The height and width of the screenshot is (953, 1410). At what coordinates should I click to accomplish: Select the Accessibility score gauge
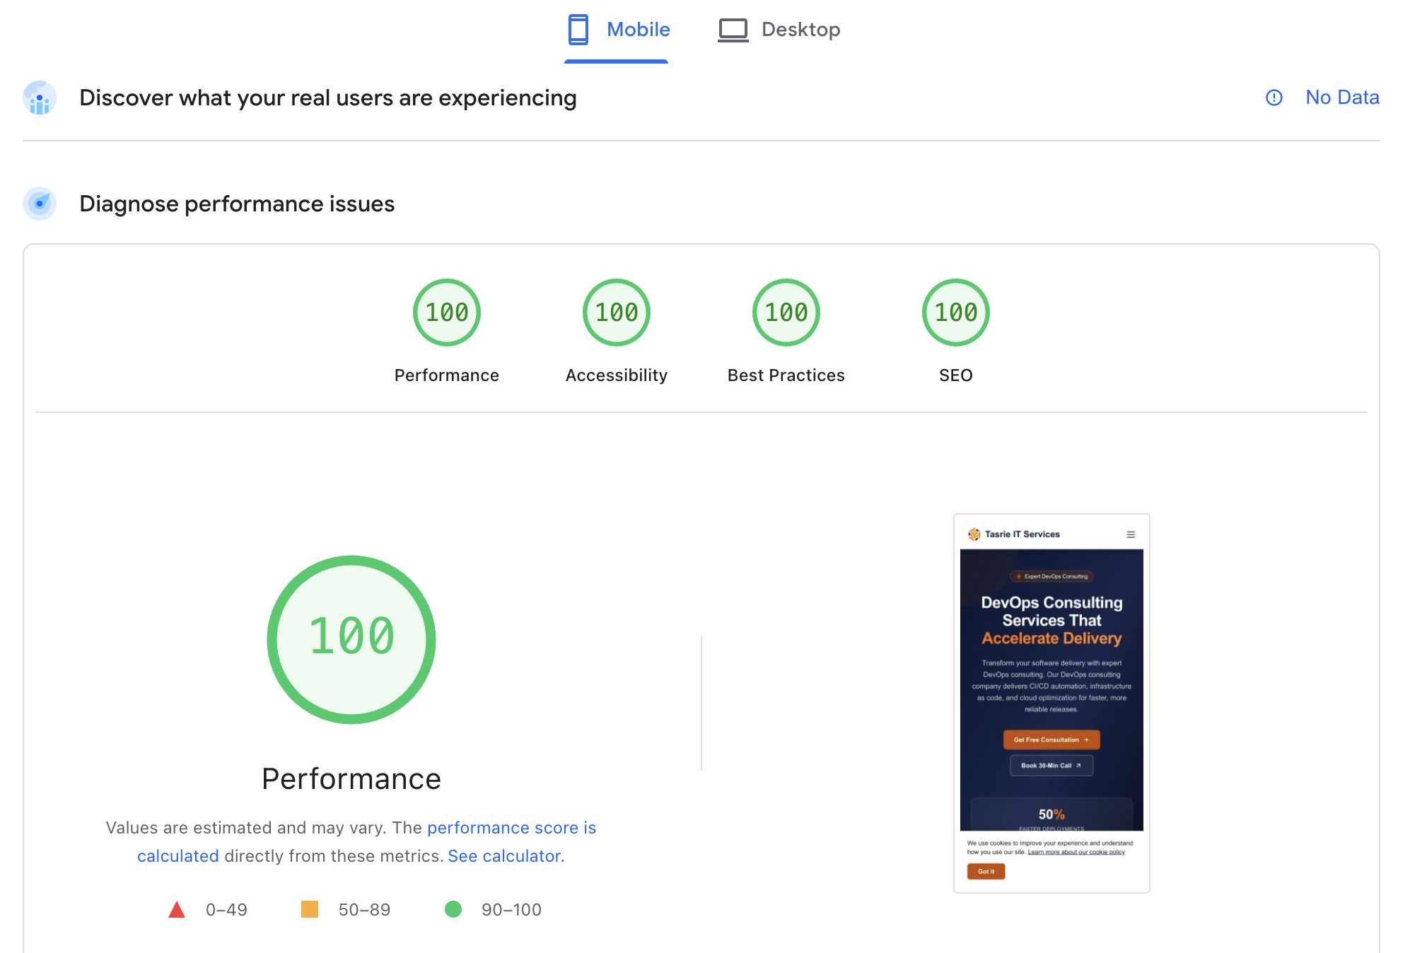[616, 312]
